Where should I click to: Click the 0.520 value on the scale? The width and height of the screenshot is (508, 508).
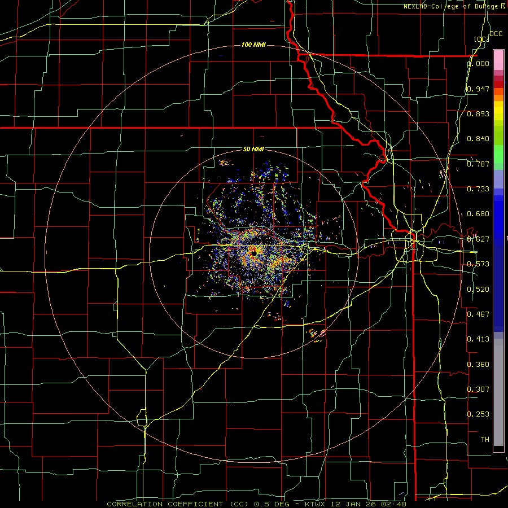coord(478,290)
